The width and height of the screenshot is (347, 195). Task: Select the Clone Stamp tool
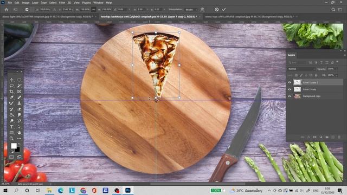pyautogui.click(x=20, y=103)
